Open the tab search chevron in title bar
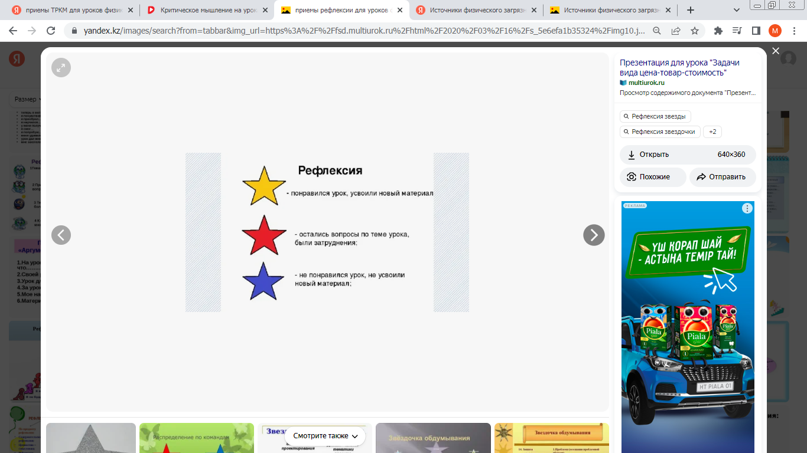 pyautogui.click(x=737, y=10)
